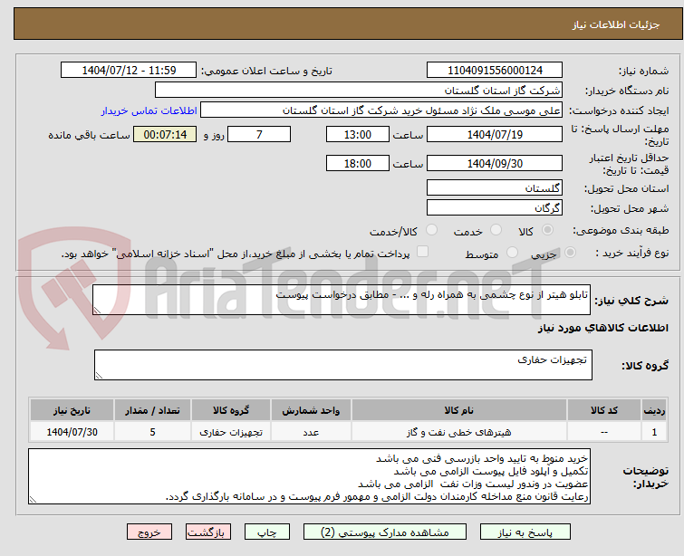The image size is (684, 556).
Task: Click the تجهیزات حفاری table cell
Action: [231, 432]
